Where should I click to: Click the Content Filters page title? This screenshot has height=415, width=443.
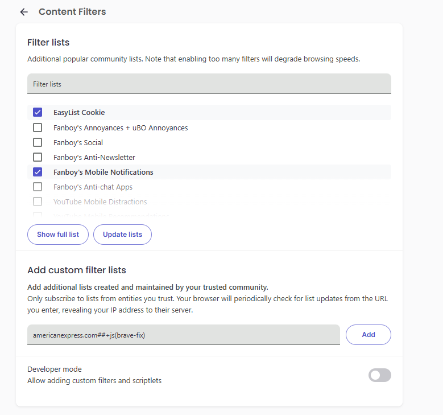coord(72,12)
